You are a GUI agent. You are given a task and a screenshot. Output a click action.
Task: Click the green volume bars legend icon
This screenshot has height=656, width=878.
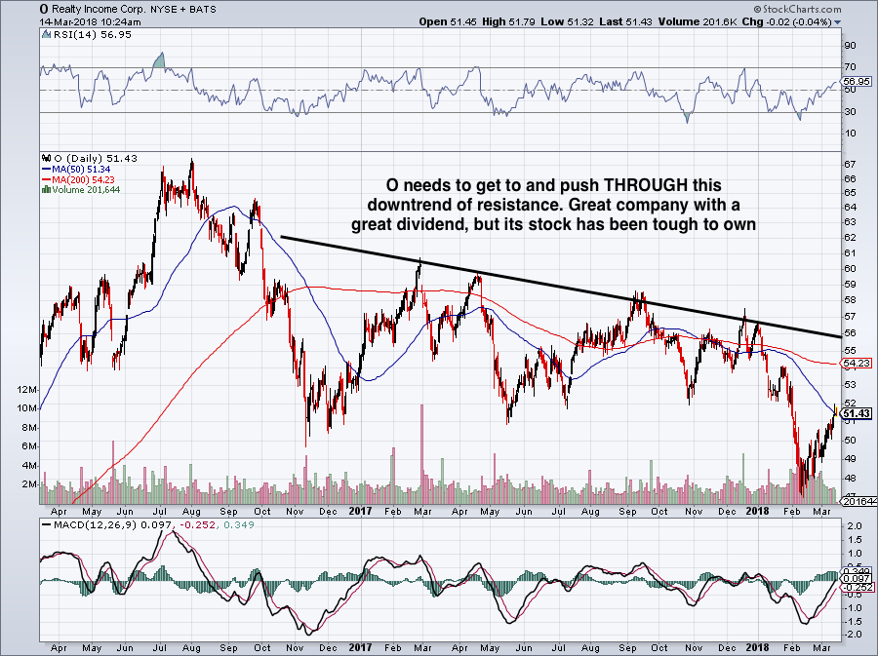pyautogui.click(x=47, y=189)
